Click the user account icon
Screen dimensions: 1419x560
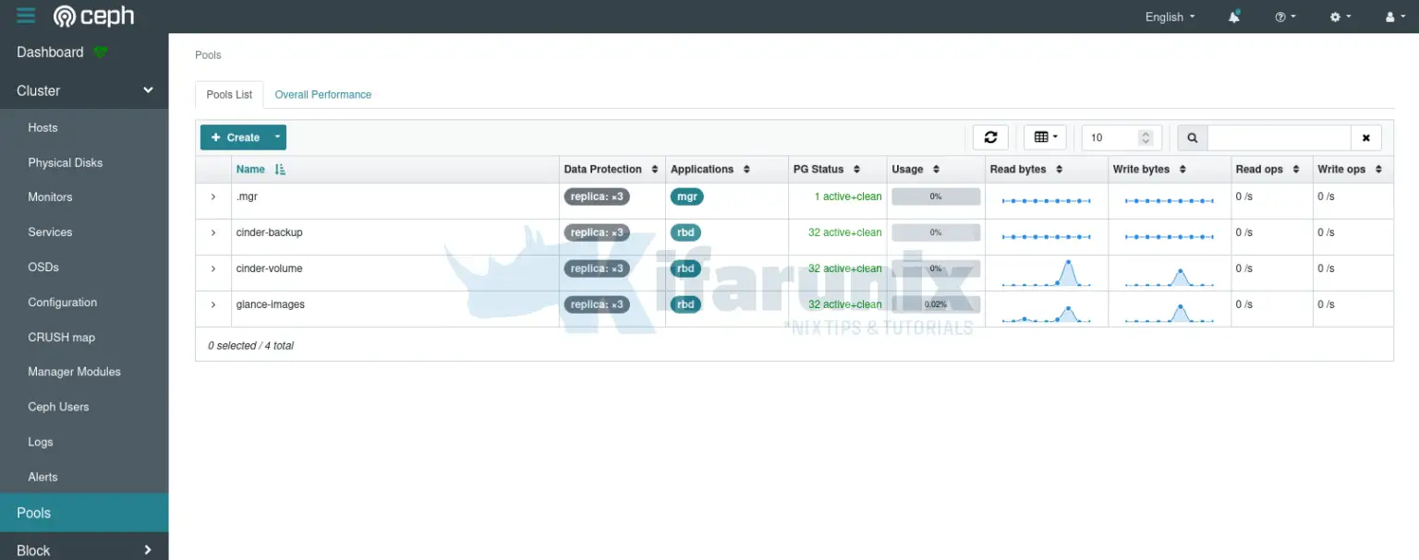1389,16
